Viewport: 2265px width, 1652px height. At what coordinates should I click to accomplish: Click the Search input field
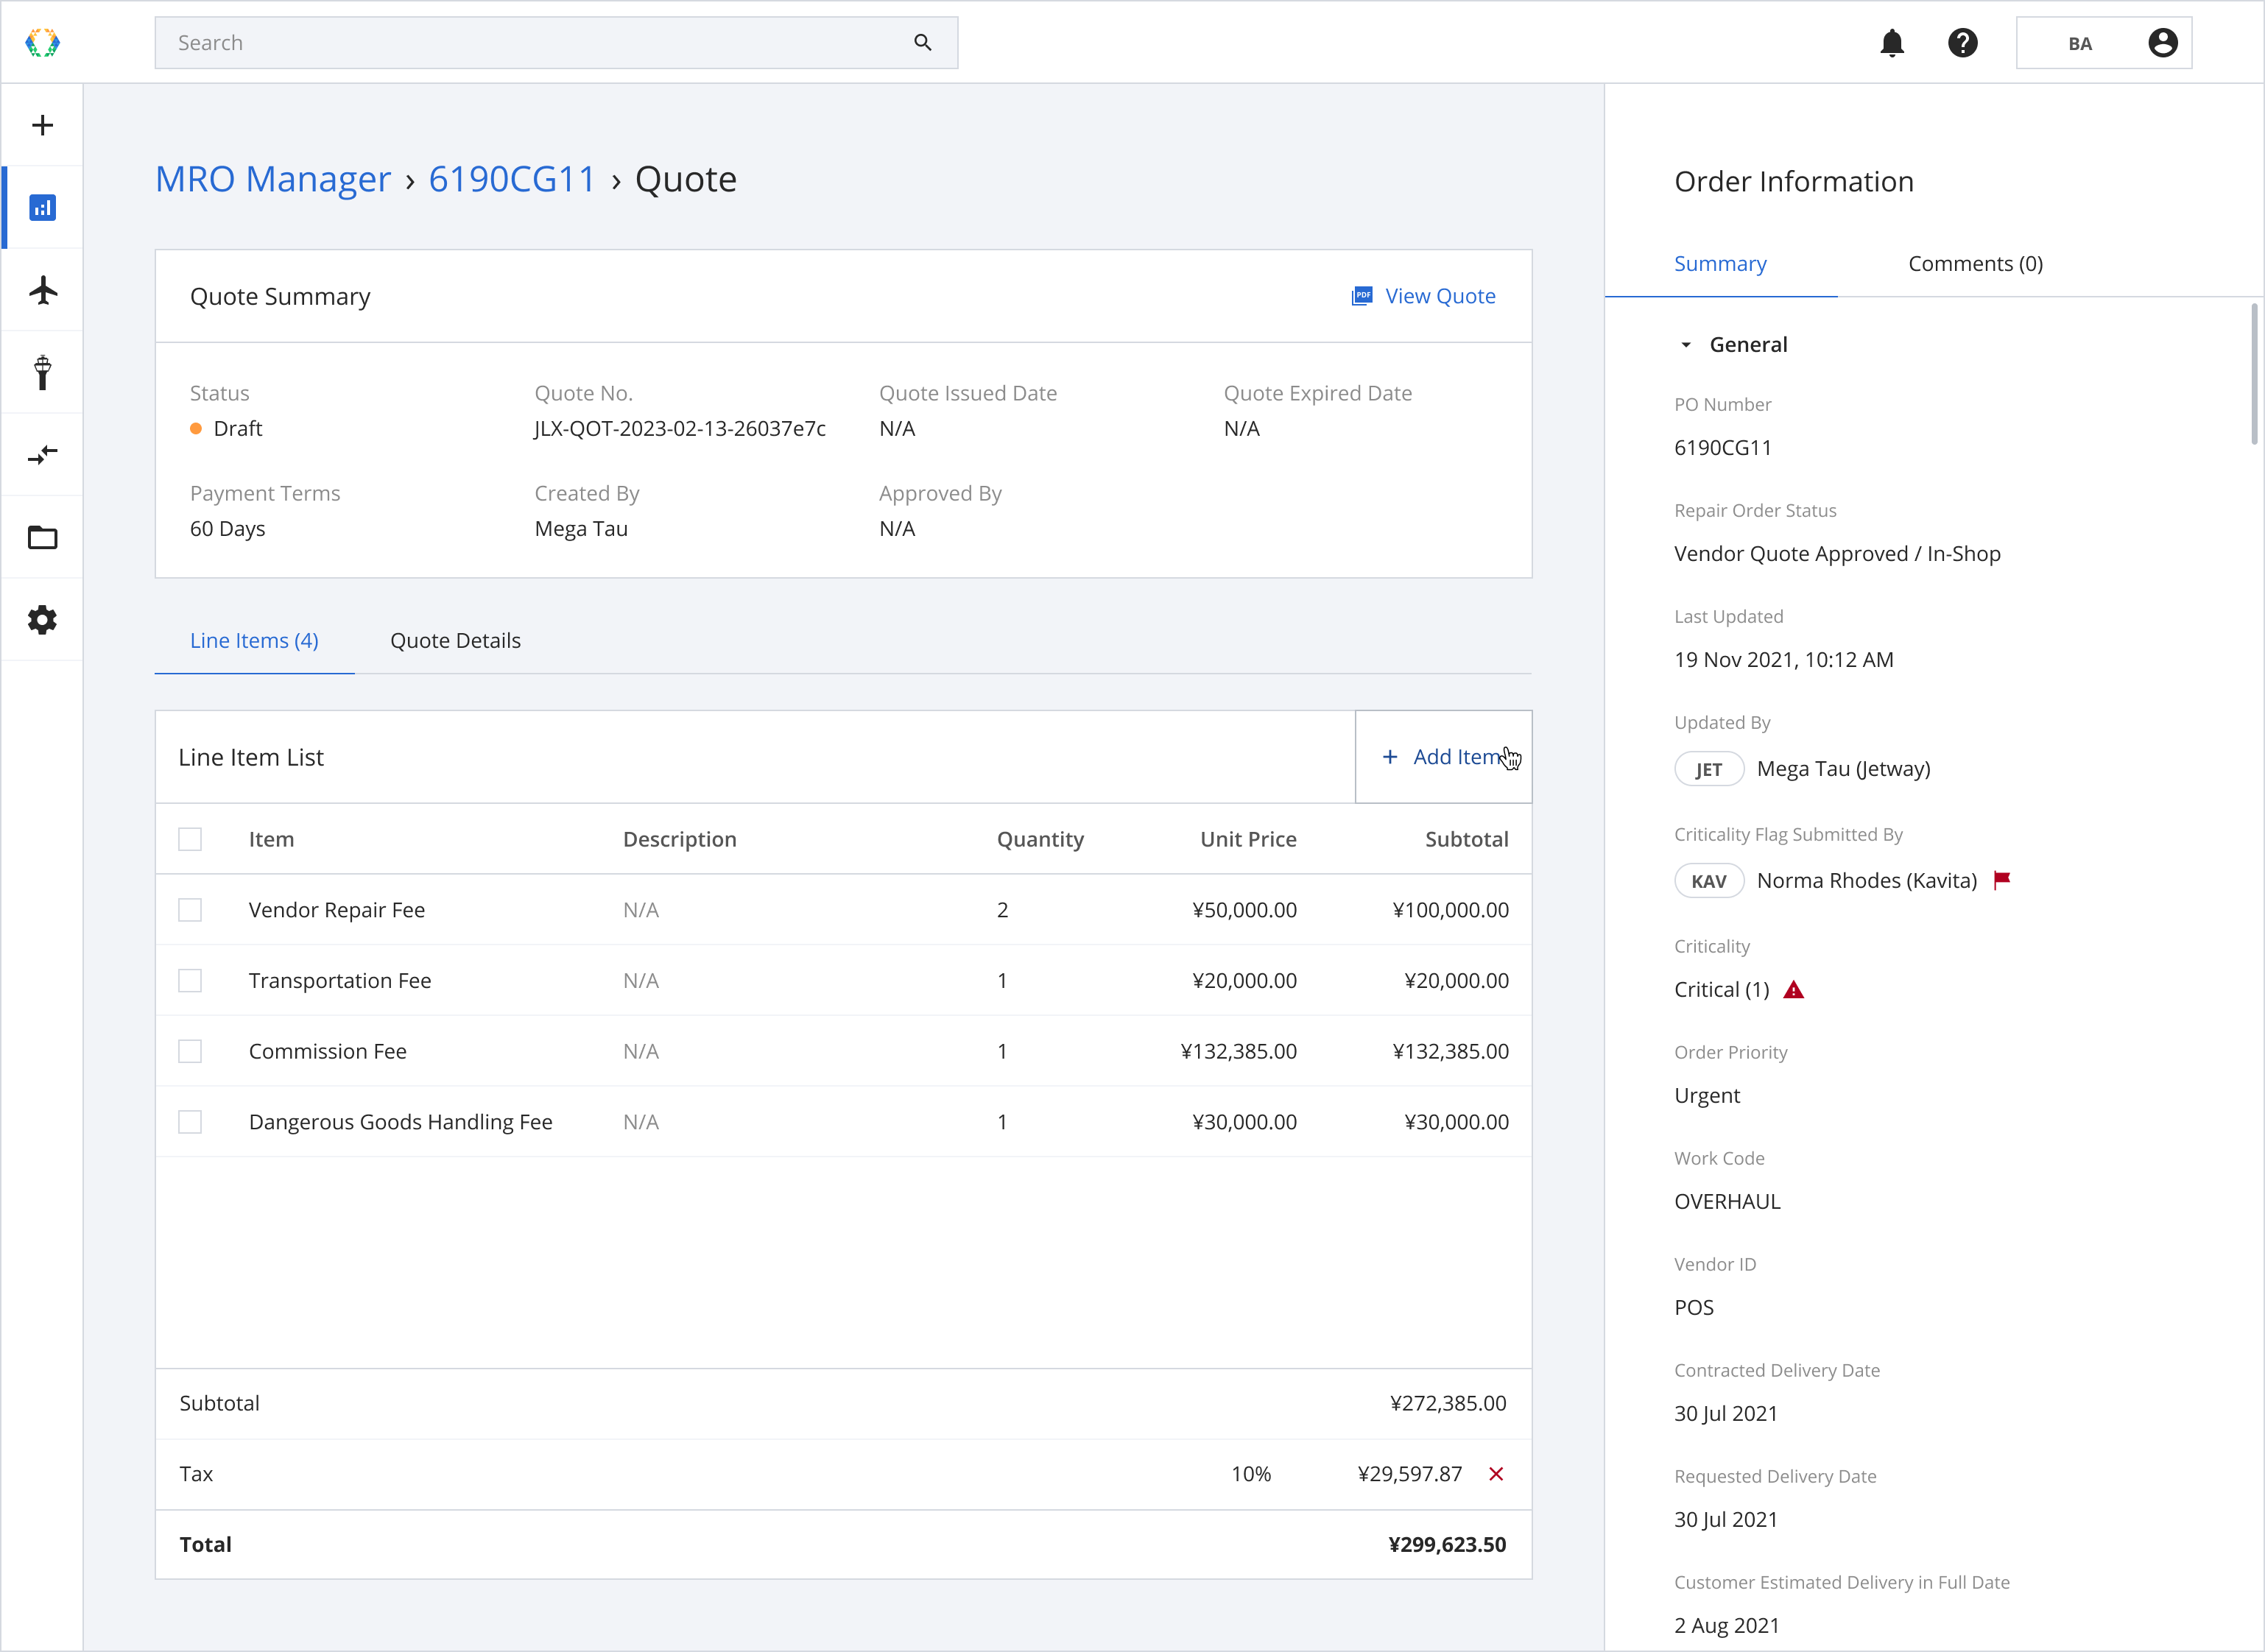click(556, 43)
